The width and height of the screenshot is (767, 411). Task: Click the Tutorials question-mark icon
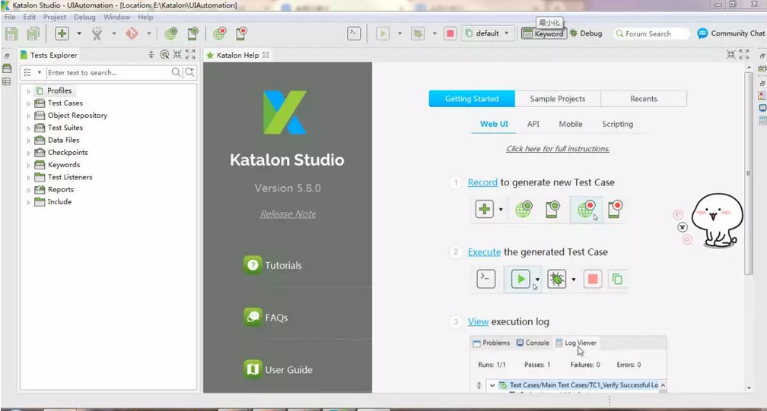(253, 265)
